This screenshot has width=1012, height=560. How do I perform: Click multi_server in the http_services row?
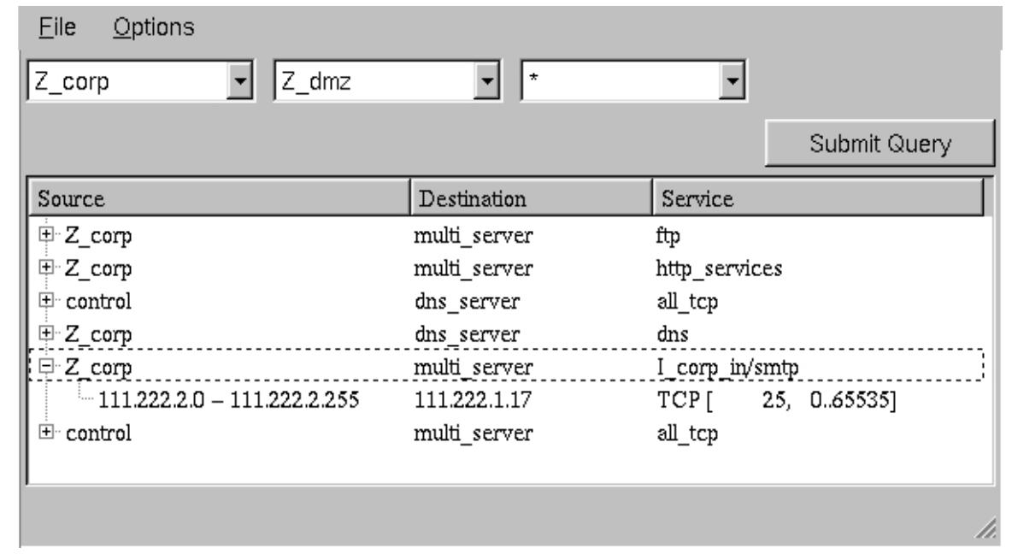pos(473,268)
